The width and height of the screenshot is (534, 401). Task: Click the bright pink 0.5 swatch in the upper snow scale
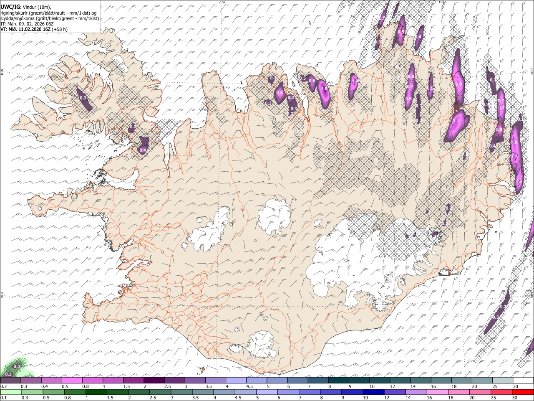(x=72, y=380)
